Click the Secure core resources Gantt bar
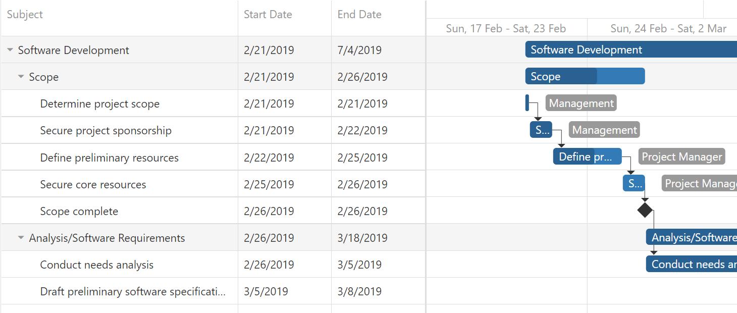Viewport: 737px width, 313px height. pos(634,183)
